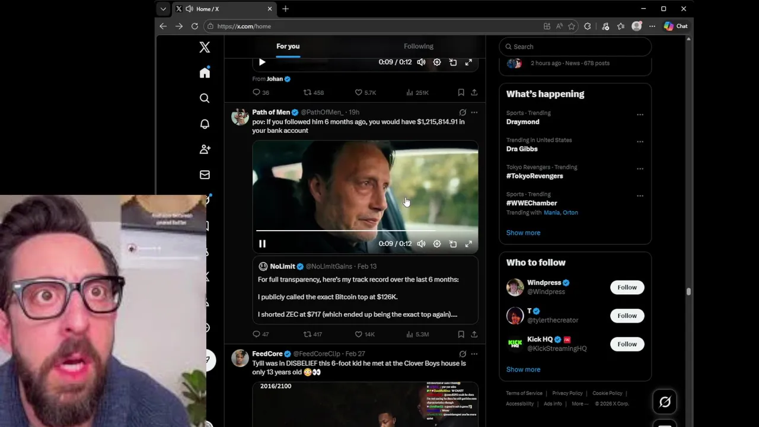Mute the Johan video at top
Image resolution: width=759 pixels, height=427 pixels.
click(421, 62)
